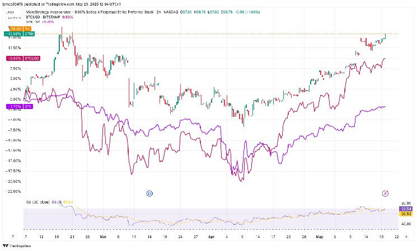Click the orange Pre-market price label

15,29
